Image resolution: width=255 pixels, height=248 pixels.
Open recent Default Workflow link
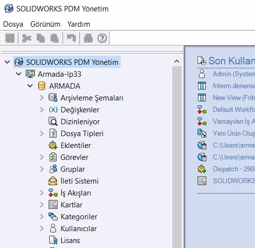click(x=234, y=109)
